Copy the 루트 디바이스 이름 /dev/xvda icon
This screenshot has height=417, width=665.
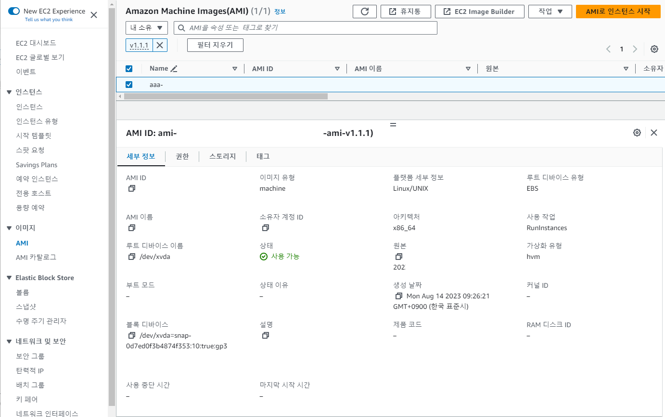132,257
